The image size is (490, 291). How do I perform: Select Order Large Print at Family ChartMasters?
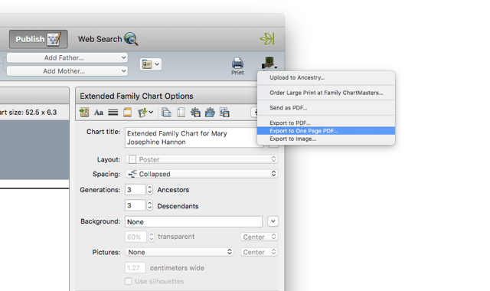point(326,93)
